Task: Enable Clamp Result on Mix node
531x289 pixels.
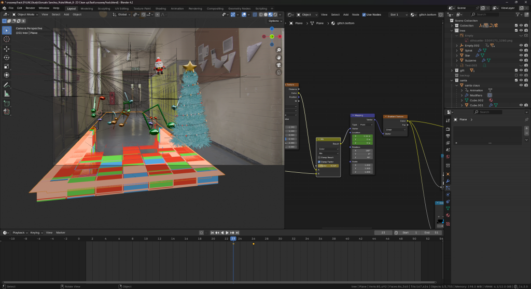Action: pyautogui.click(x=319, y=158)
